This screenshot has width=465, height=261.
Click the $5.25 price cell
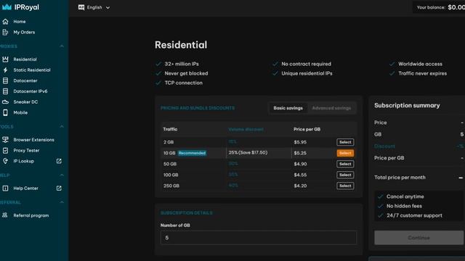click(x=300, y=153)
